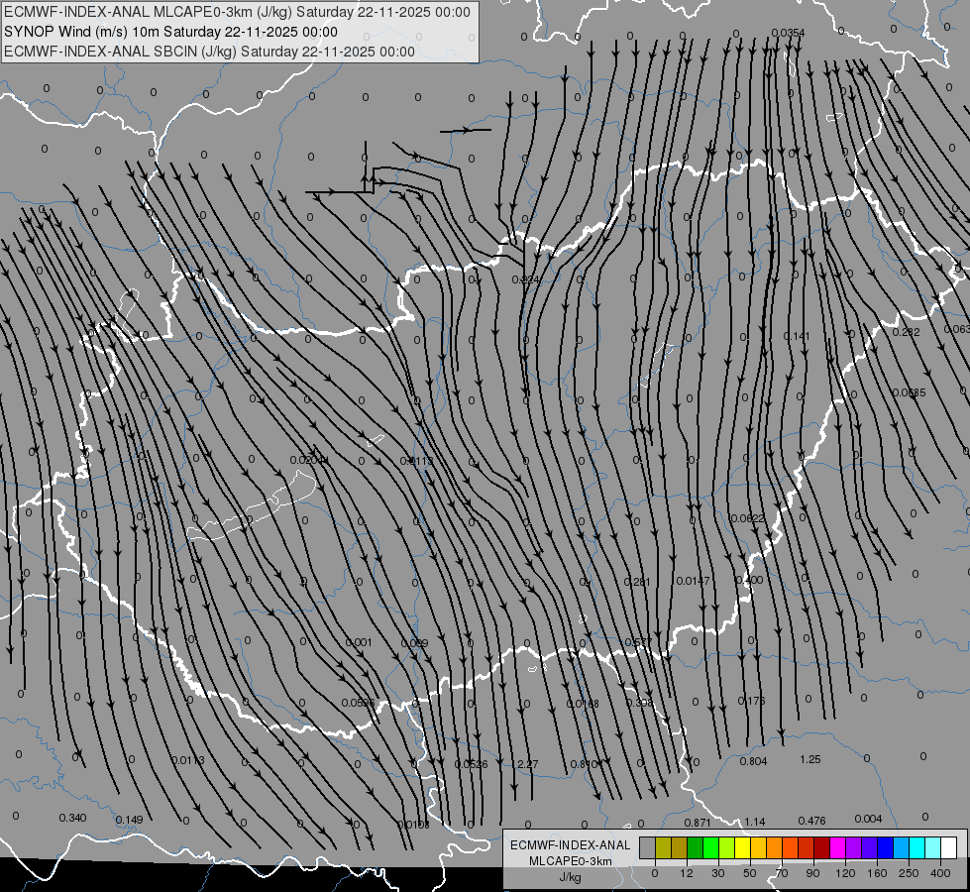Screen dimensions: 970x892
Task: Click the map value 0.0622
Action: (x=748, y=518)
